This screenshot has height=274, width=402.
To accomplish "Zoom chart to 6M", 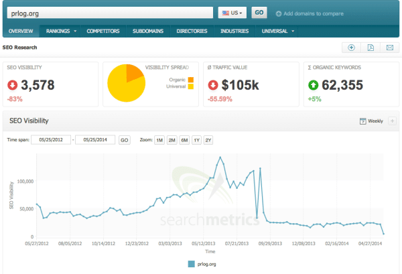I will pyautogui.click(x=184, y=140).
